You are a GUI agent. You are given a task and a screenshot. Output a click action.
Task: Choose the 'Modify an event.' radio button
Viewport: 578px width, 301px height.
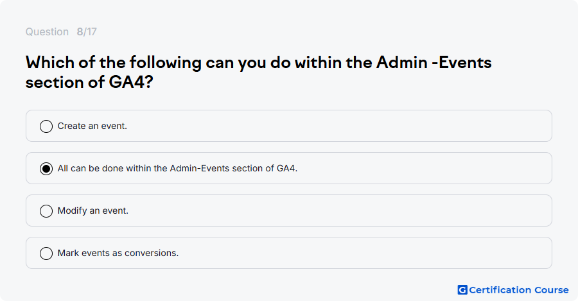[x=46, y=211]
